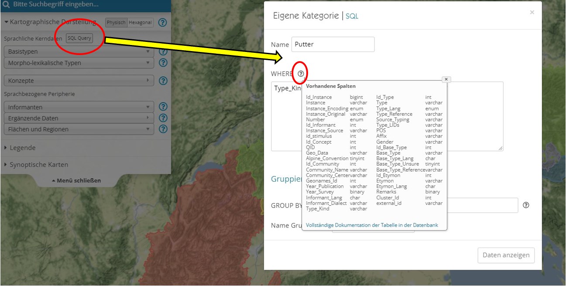Click the GROUP BY help icon

pos(526,205)
